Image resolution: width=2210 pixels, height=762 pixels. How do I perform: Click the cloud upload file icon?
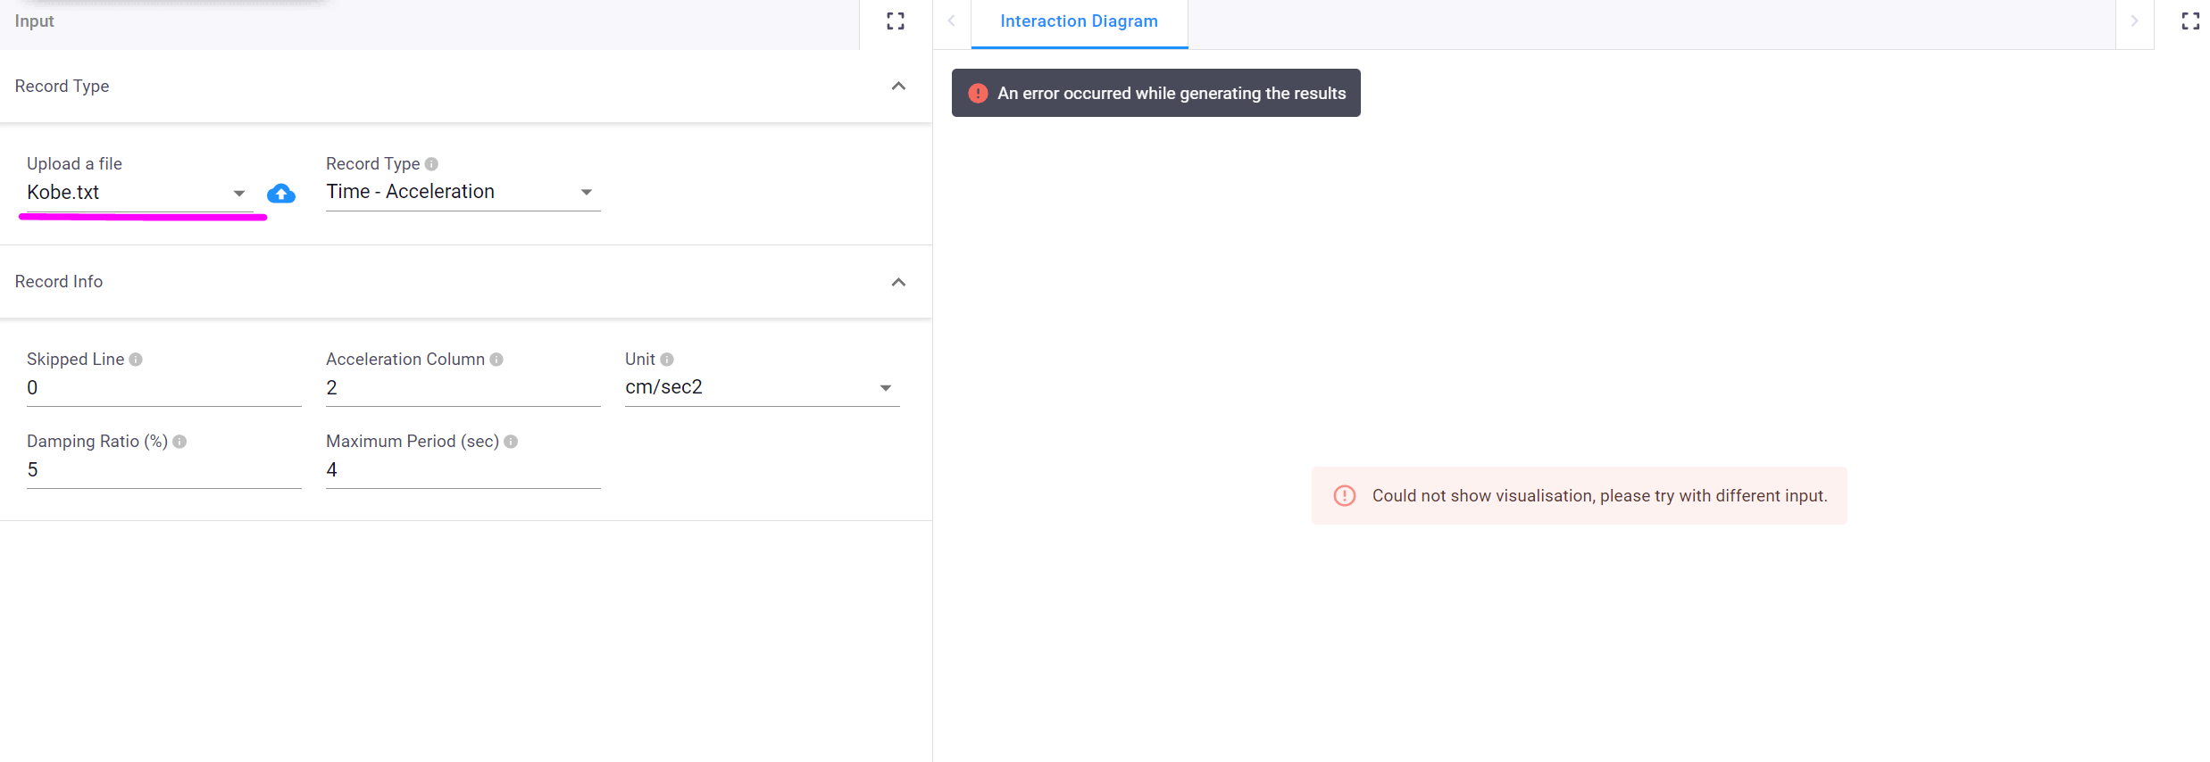pos(281,193)
